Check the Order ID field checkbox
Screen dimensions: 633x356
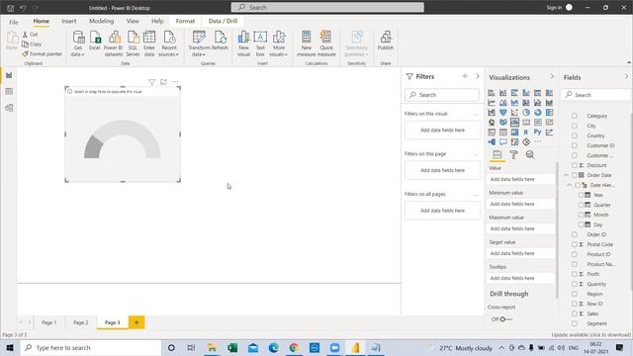coord(575,234)
